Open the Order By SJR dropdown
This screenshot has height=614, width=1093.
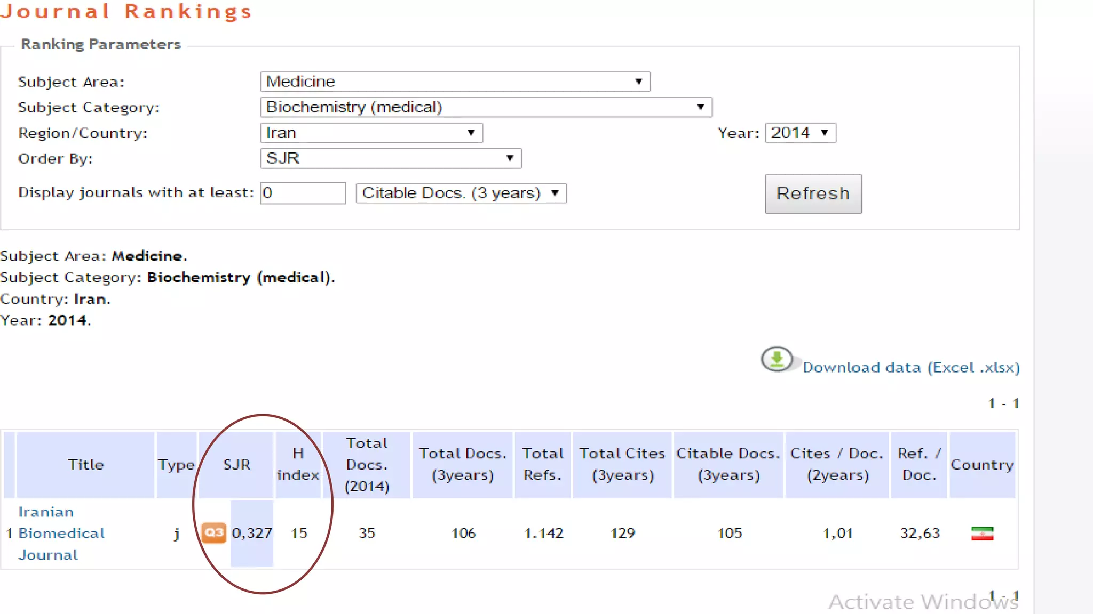[x=390, y=158]
